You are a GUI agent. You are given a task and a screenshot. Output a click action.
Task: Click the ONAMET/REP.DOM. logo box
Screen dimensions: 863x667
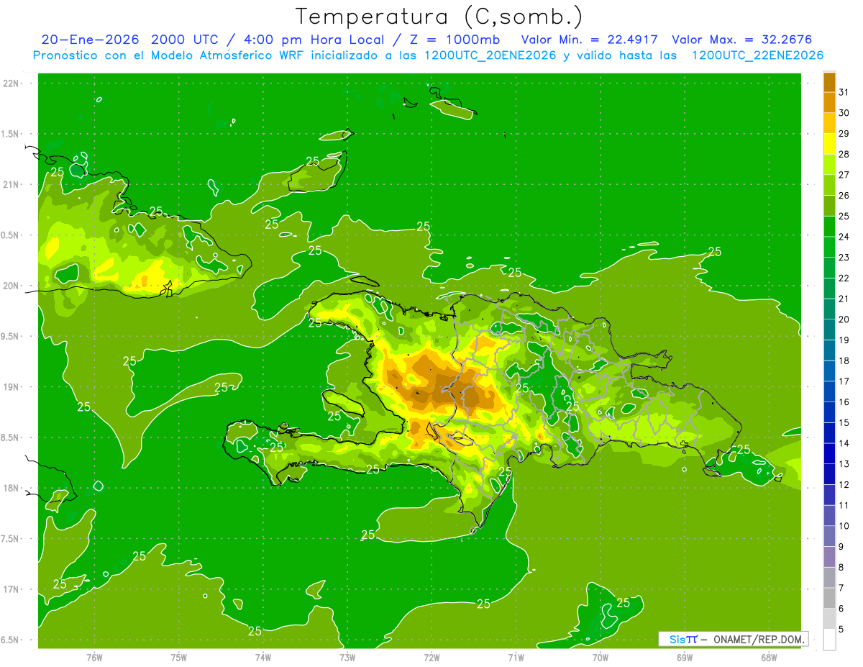coord(734,639)
